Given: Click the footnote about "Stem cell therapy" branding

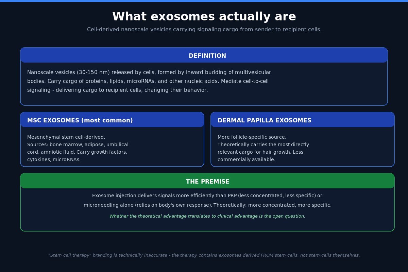Looking at the screenshot, I should point(204,255).
